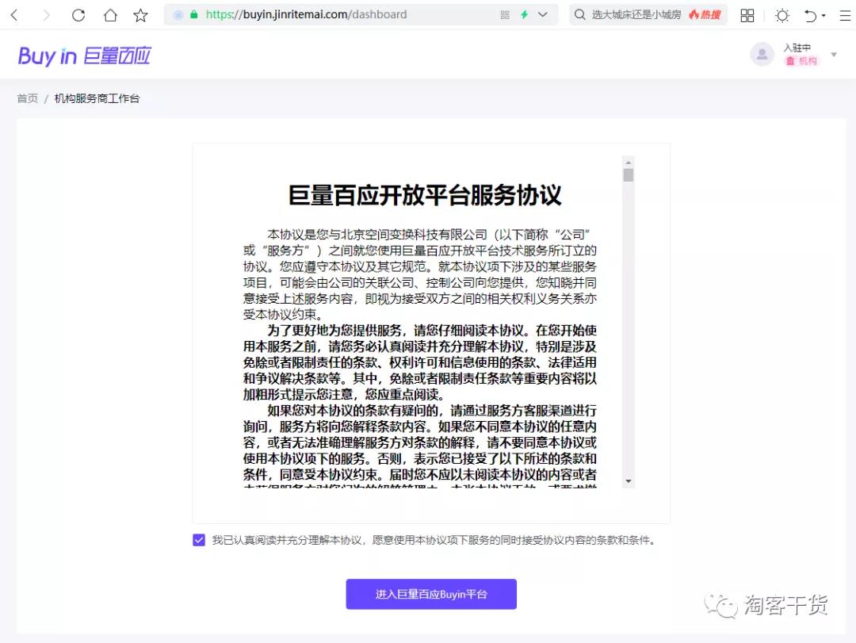Click the label text 我已认真阅读并充分理解本协议

click(x=434, y=540)
